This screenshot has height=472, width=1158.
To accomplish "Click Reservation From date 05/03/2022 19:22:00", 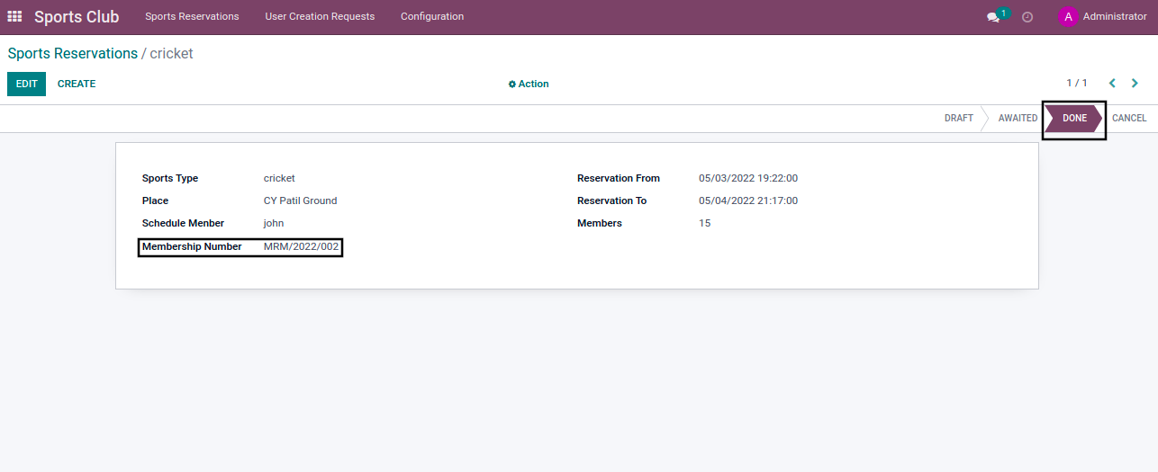I will (x=748, y=178).
